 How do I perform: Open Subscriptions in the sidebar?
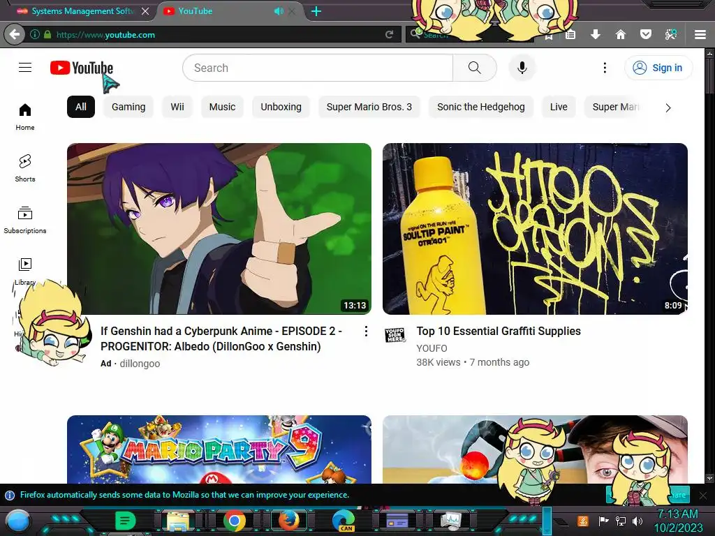[x=25, y=220]
